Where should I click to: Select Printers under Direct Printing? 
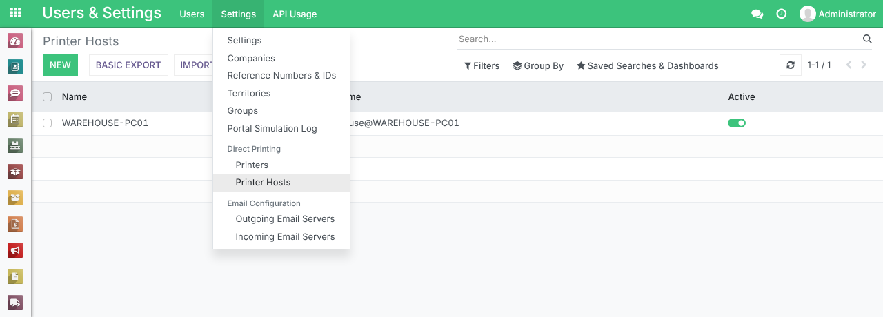tap(281, 165)
